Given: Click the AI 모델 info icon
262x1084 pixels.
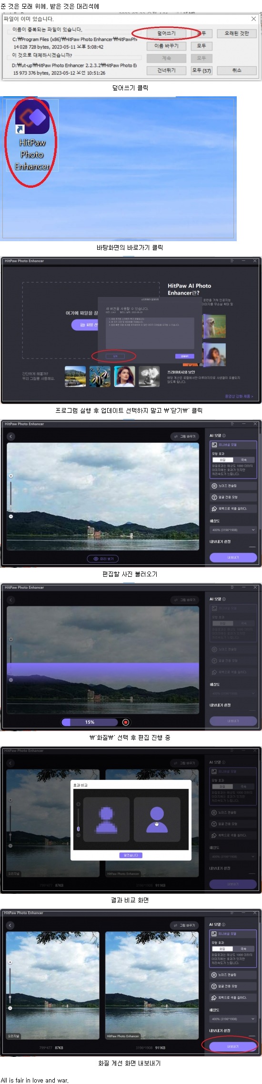Looking at the screenshot, I should 224,435.
